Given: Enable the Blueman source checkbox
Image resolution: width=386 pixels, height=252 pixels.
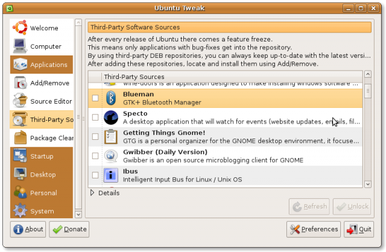Looking at the screenshot, I should pos(95,98).
